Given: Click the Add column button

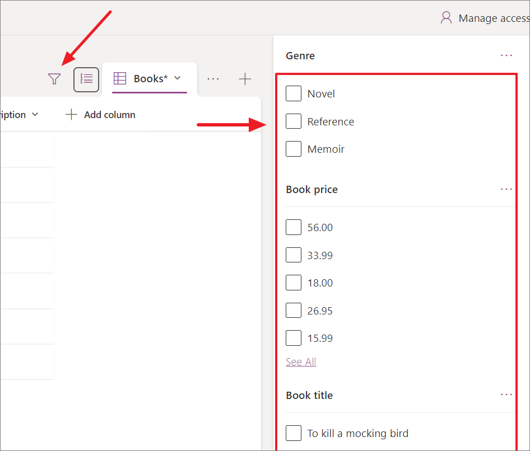Looking at the screenshot, I should (100, 115).
